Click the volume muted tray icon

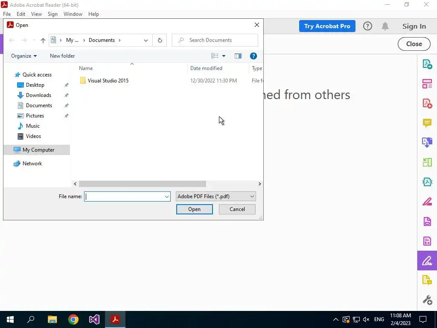(x=366, y=319)
